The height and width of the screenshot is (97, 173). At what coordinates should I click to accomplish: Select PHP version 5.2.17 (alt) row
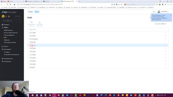tap(98, 33)
